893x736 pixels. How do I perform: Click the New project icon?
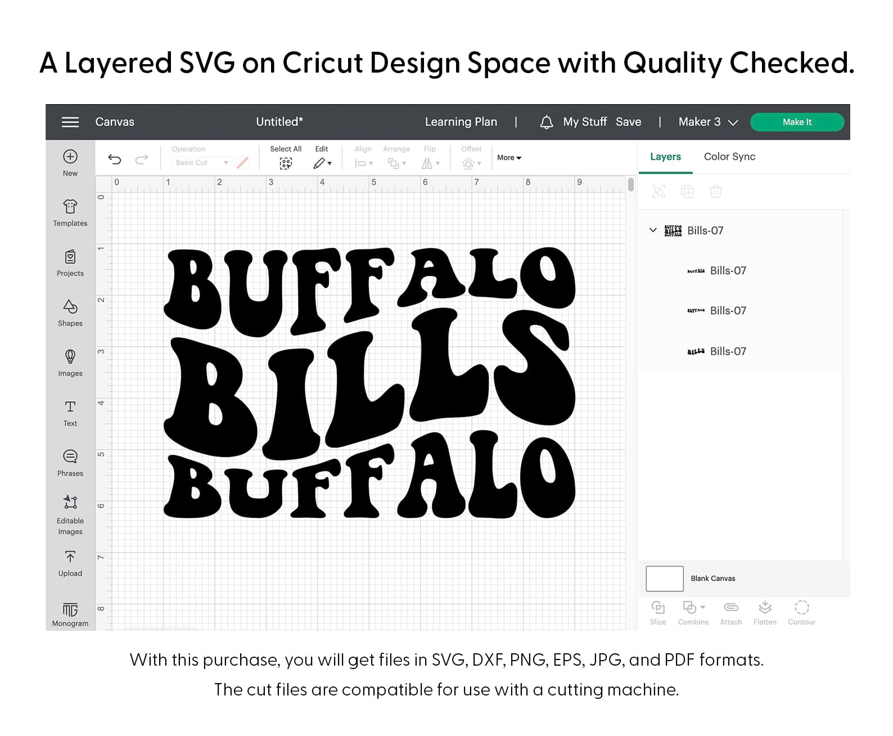70,157
